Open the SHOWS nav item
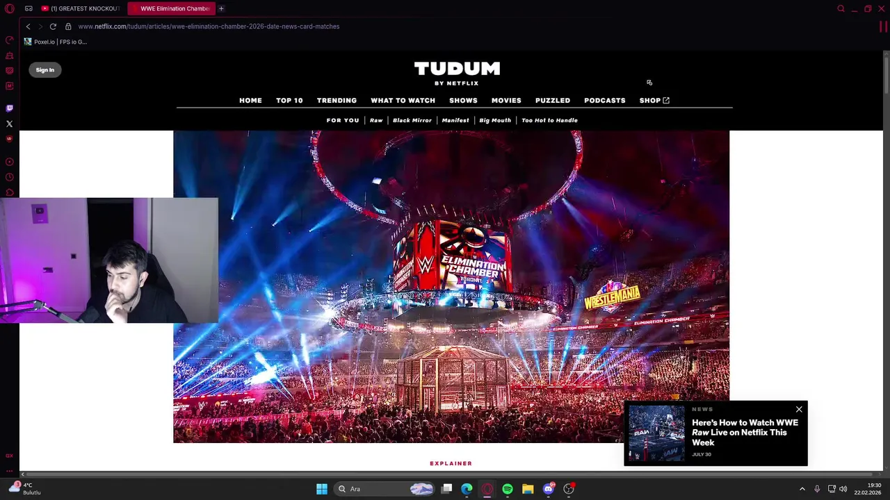The height and width of the screenshot is (500, 890). pos(463,101)
